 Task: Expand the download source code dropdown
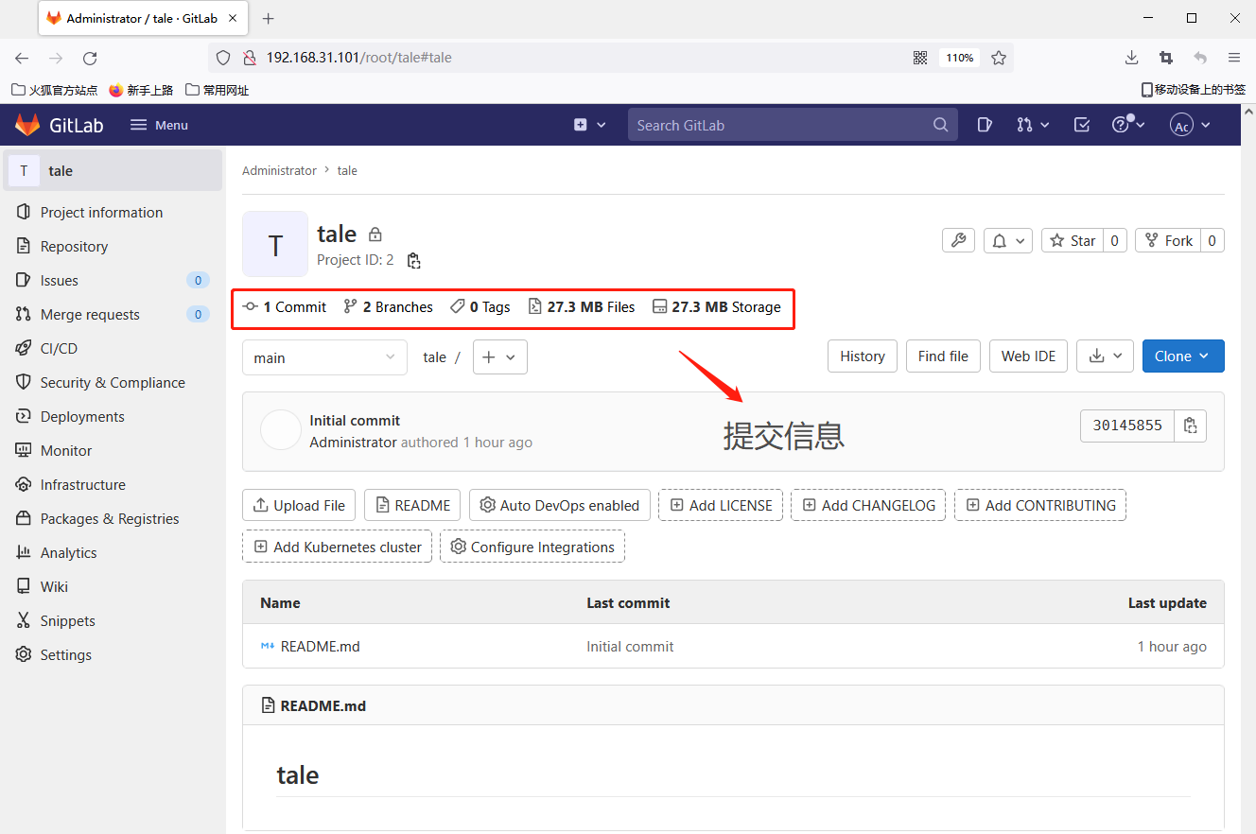[1106, 356]
